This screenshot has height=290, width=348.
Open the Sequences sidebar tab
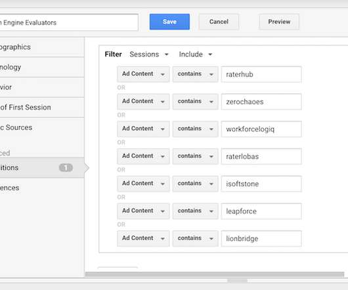(42, 188)
